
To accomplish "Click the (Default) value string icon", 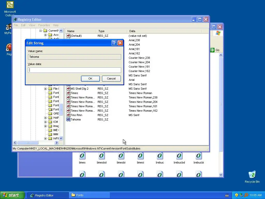I will (x=68, y=36).
